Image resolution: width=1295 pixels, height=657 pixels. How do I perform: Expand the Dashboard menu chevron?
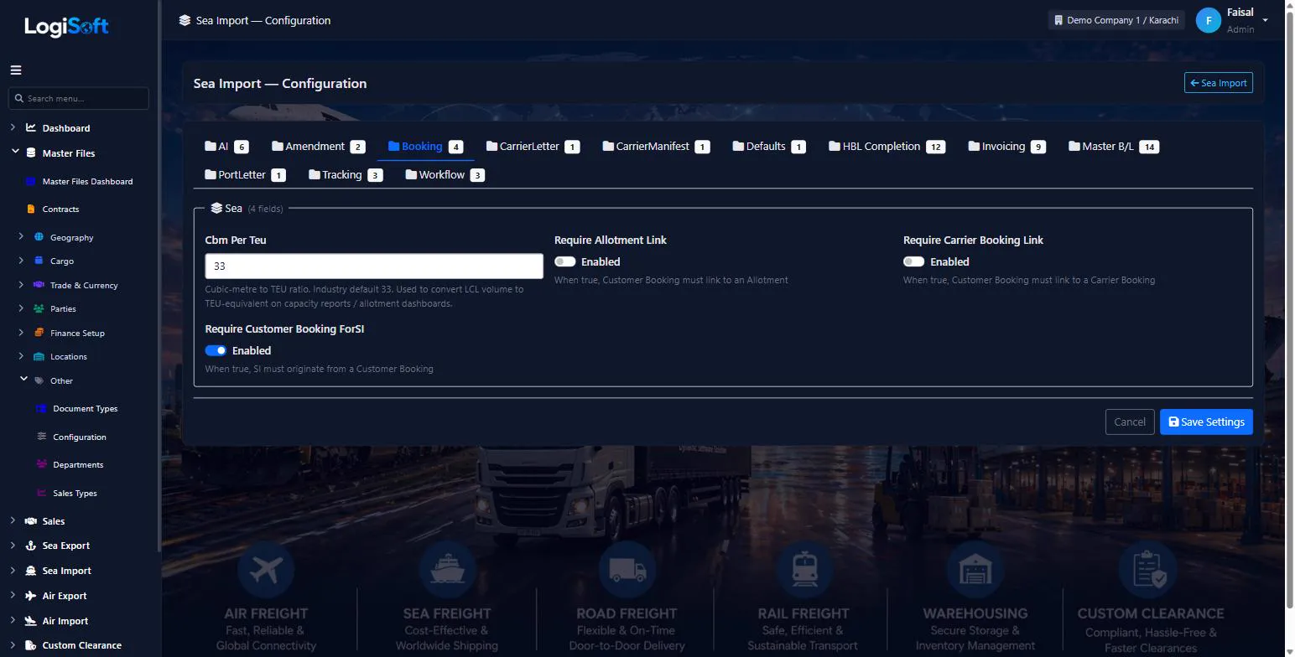point(13,128)
